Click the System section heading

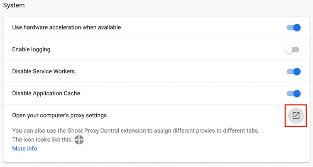pos(14,5)
